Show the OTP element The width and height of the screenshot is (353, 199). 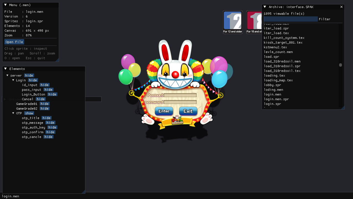tap(29, 113)
